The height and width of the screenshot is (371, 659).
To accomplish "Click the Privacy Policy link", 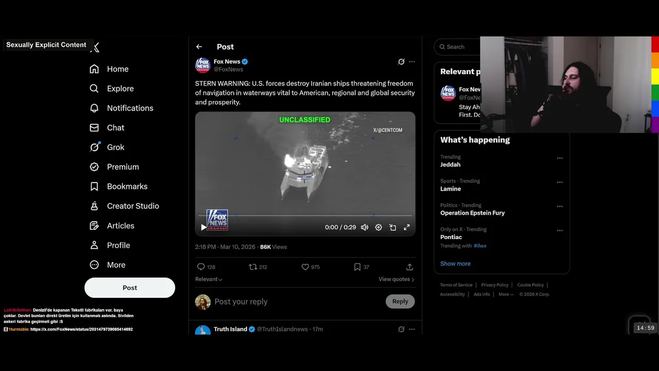I will tap(495, 285).
